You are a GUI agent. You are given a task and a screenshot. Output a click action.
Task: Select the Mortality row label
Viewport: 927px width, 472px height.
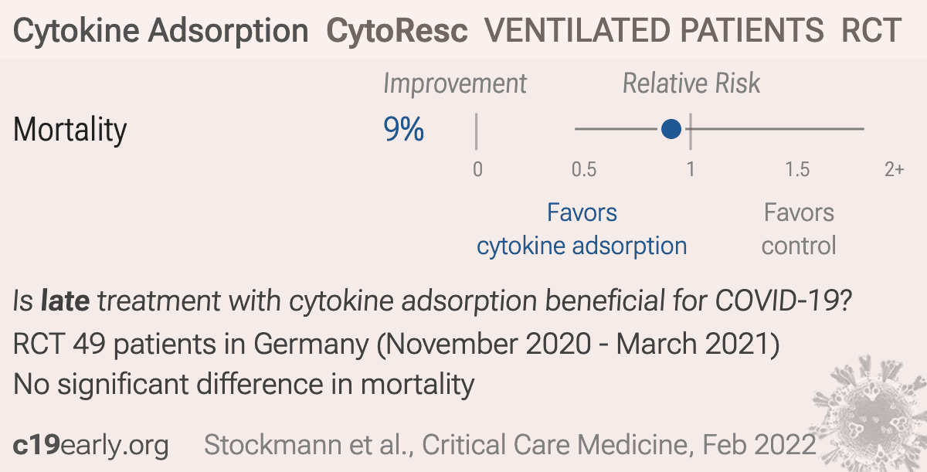click(x=70, y=130)
